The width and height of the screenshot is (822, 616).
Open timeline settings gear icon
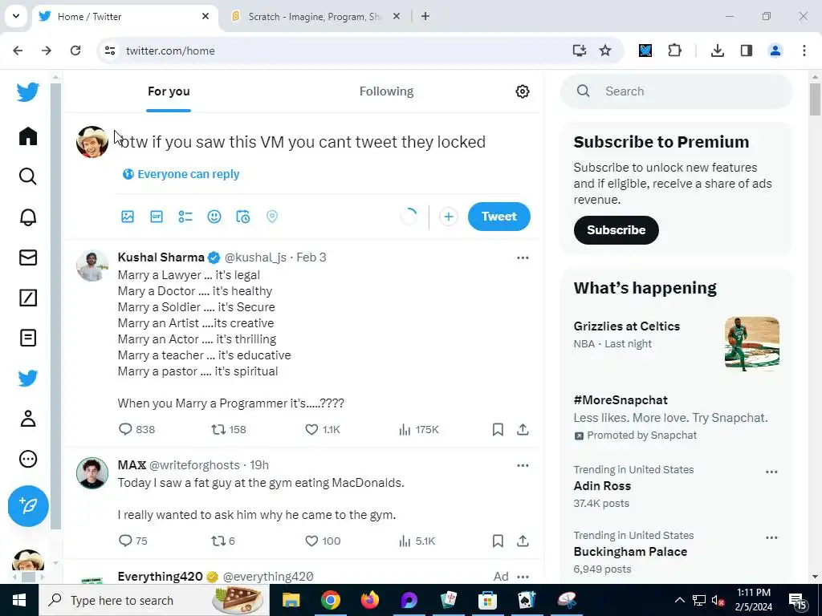point(522,91)
